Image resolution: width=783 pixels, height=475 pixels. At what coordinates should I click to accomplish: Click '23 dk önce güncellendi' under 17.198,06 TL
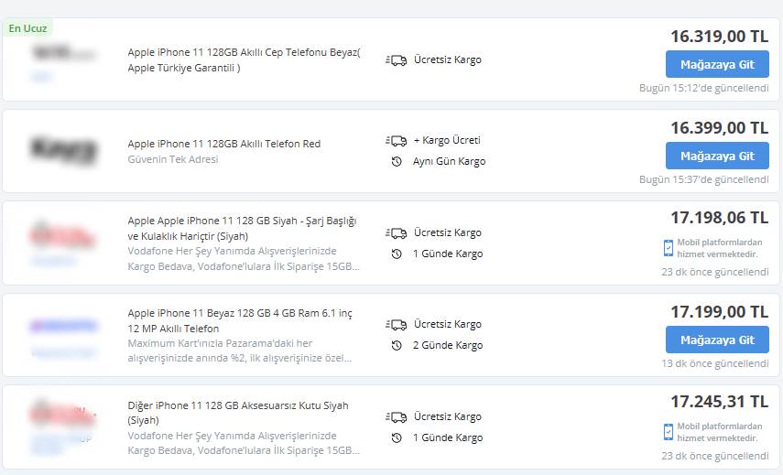pos(715,272)
